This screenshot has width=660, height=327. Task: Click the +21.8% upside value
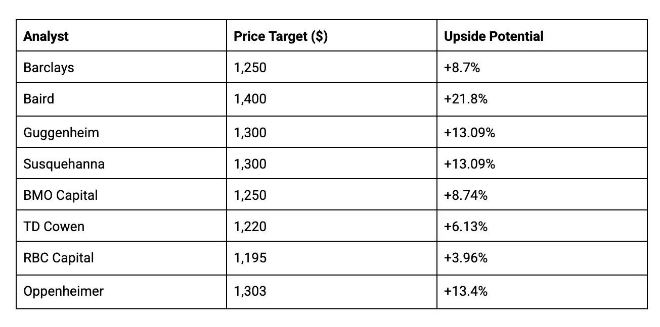point(466,98)
